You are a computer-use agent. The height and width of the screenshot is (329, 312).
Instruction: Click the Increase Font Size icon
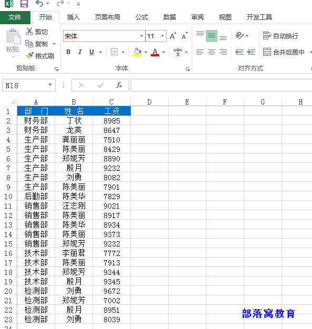pos(173,36)
